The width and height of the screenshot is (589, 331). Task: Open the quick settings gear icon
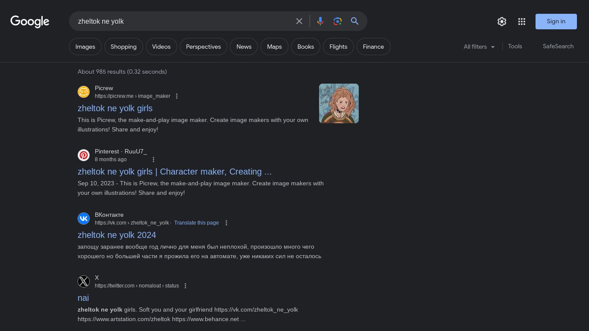point(502,22)
